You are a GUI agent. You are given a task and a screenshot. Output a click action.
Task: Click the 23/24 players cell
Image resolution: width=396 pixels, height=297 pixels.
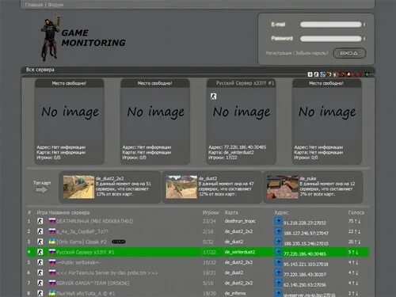coord(209,221)
